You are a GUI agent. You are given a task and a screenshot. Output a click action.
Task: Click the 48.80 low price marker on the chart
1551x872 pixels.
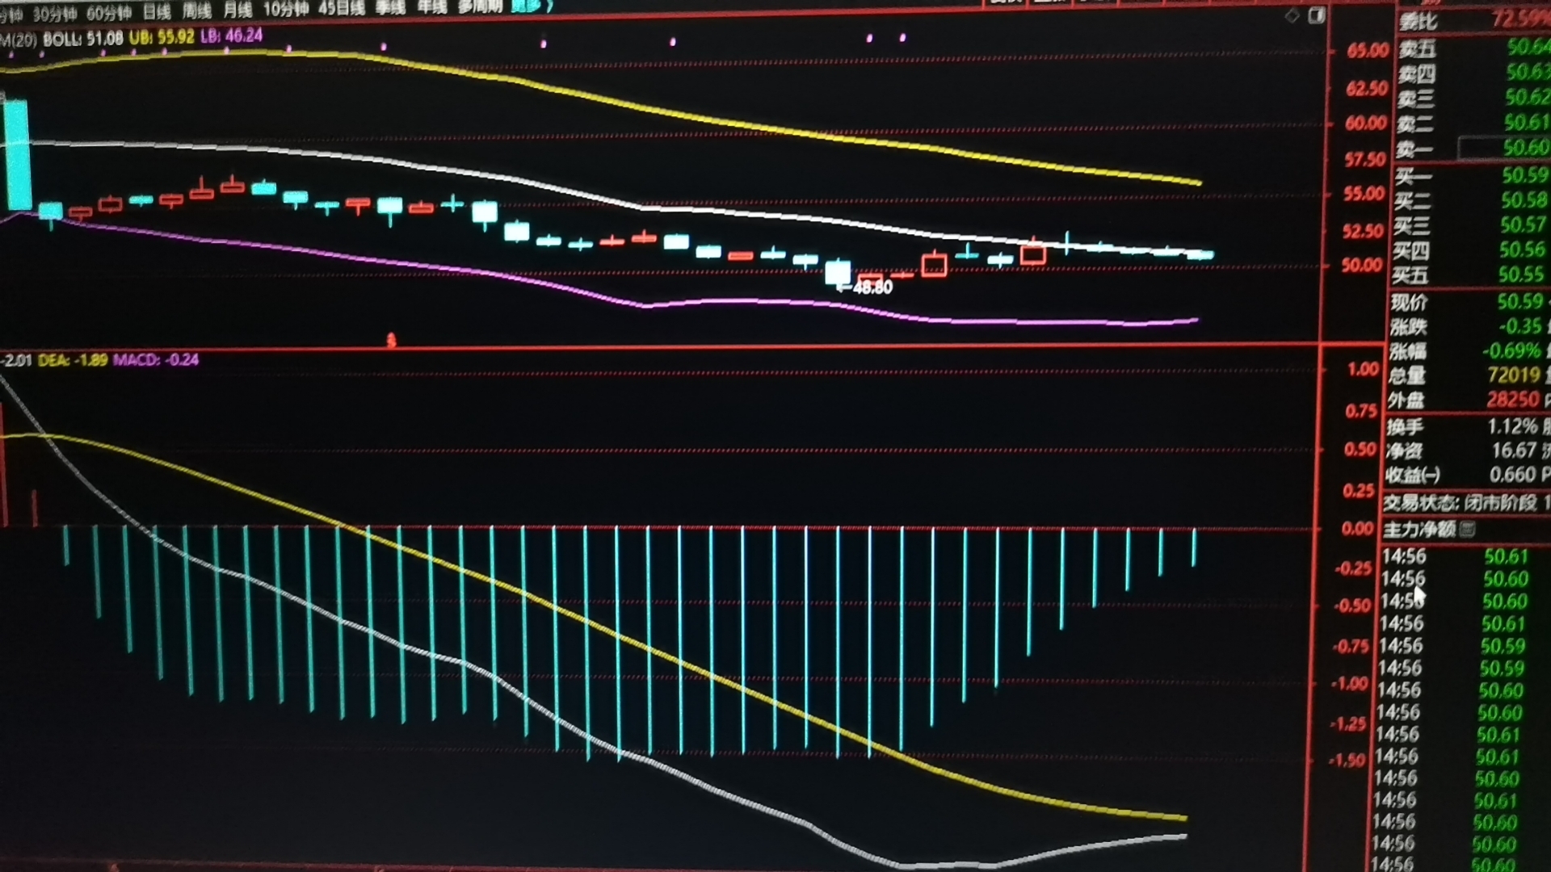pyautogui.click(x=872, y=287)
